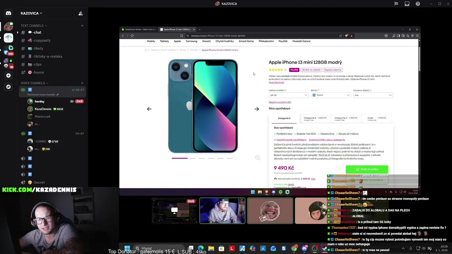Open the -copypasty channel
Screen dimensions: 452x254
coord(52,40)
